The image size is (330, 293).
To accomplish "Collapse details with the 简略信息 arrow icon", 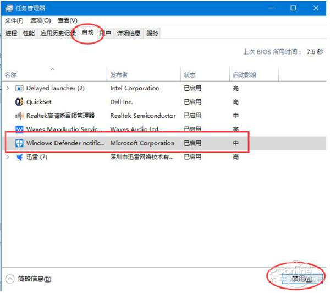I will [x=10, y=279].
